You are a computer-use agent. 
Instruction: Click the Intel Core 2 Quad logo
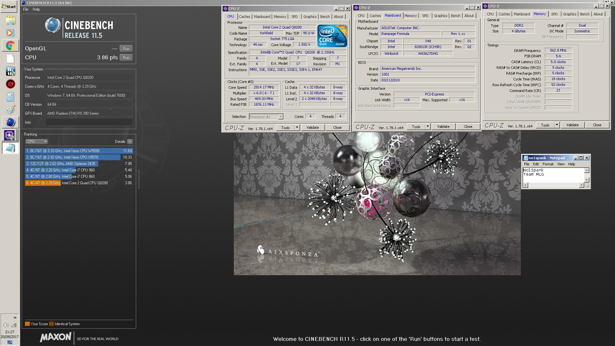(x=332, y=36)
